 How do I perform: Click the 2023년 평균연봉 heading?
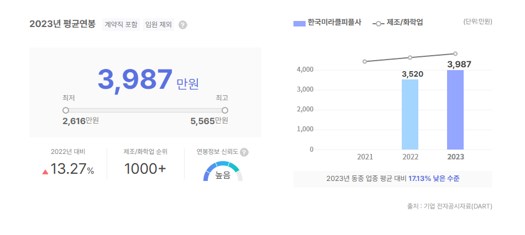click(x=62, y=24)
